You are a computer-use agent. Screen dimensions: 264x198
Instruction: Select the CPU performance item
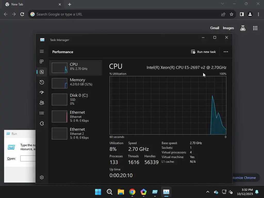[76, 68]
